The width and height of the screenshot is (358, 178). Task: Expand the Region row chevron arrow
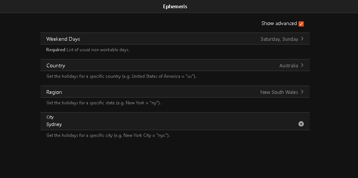tap(302, 92)
